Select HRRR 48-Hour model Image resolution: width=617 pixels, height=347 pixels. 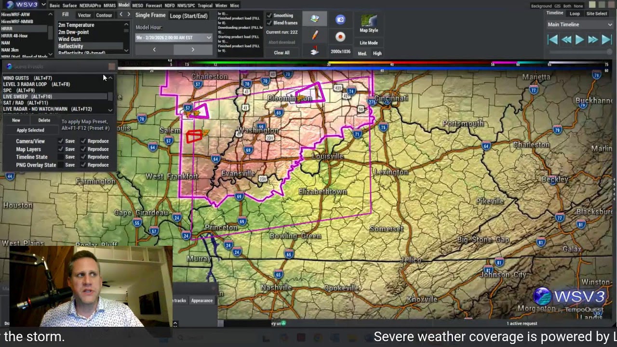24,36
